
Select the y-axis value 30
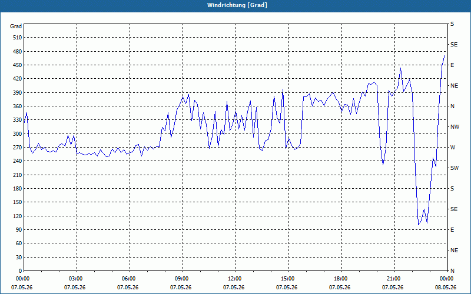pyautogui.click(x=19, y=258)
